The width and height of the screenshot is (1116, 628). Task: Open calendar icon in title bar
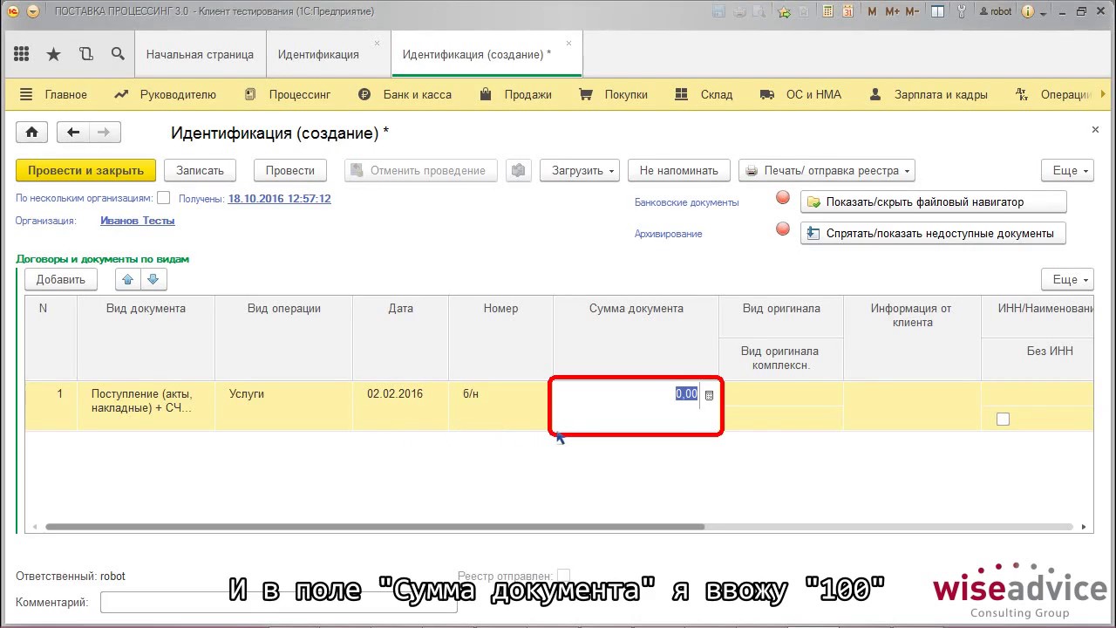click(848, 11)
